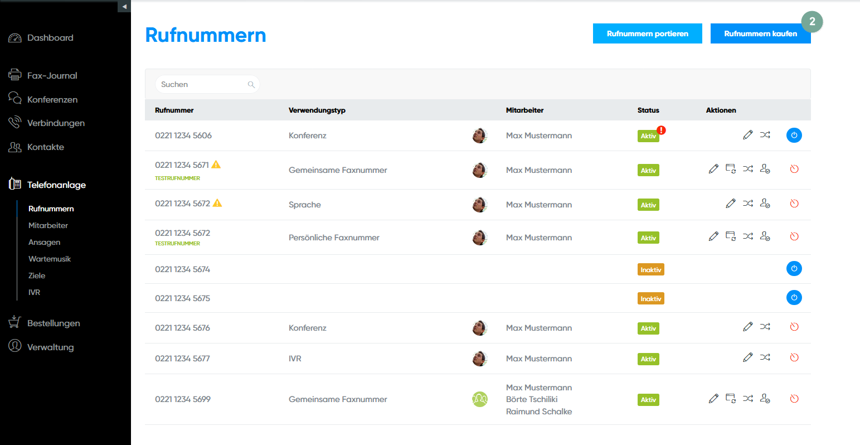Click yellow warning triangle beside 0221 1234 5672
860x445 pixels.
(217, 203)
